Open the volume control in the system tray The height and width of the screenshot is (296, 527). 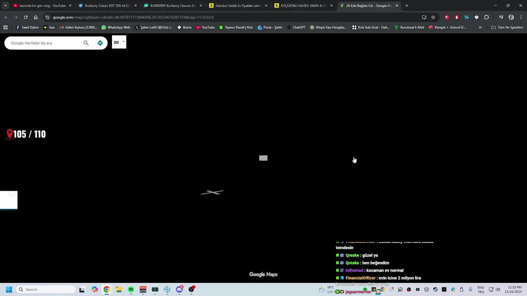coord(498,289)
